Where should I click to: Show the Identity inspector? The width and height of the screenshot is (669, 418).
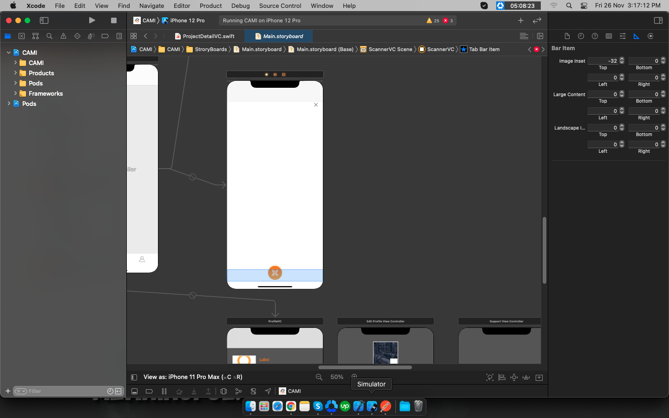[609, 36]
